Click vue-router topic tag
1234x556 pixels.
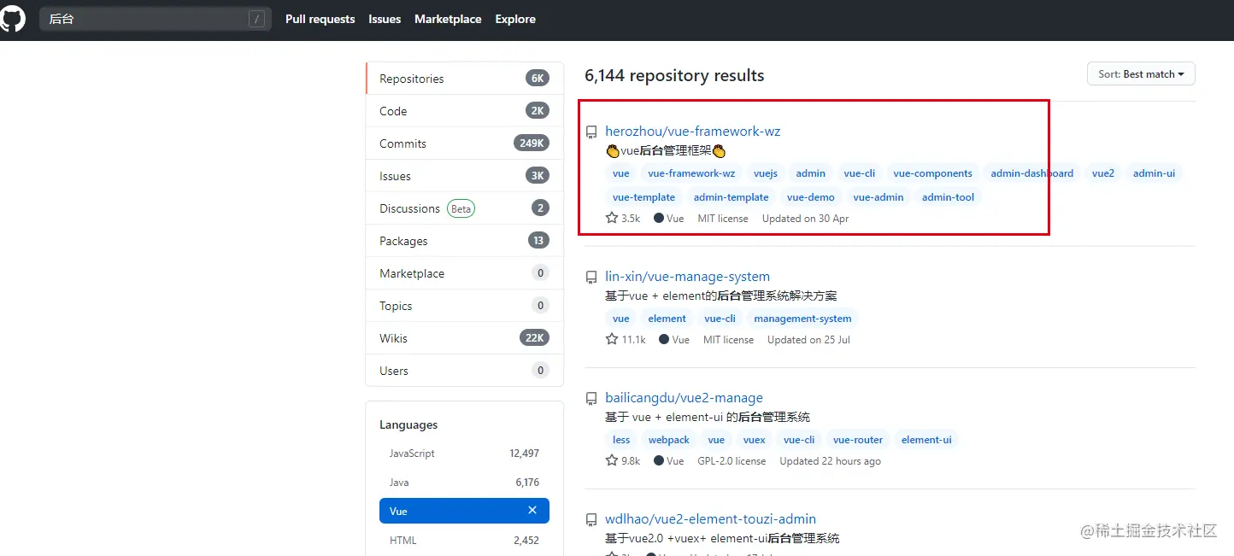(858, 440)
